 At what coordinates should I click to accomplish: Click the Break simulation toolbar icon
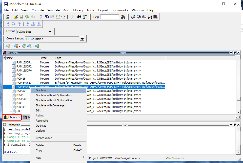(x=155, y=17)
